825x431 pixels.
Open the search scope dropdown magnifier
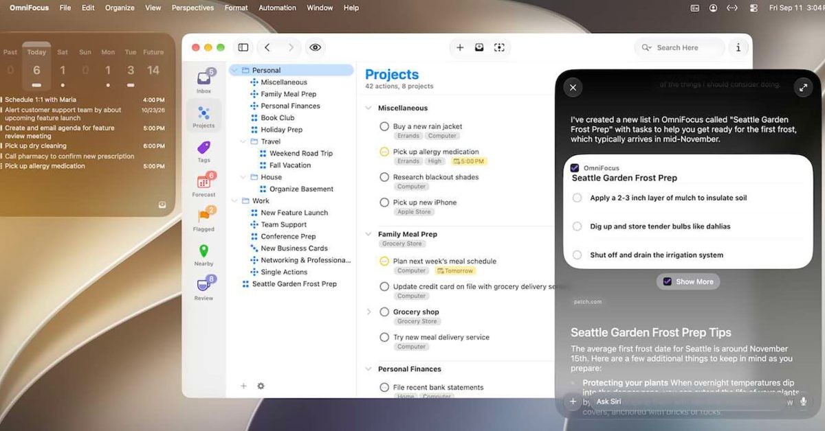coord(646,47)
